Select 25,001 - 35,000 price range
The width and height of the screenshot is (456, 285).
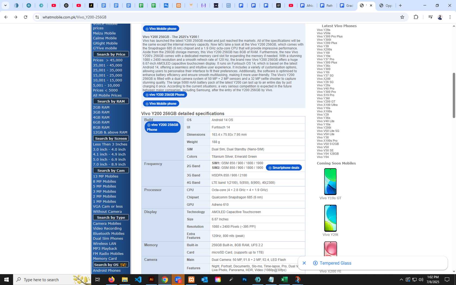coord(107,70)
